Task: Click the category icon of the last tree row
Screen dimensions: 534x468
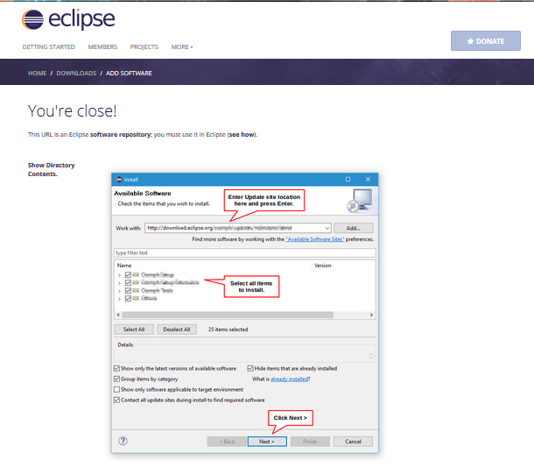Action: [136, 298]
